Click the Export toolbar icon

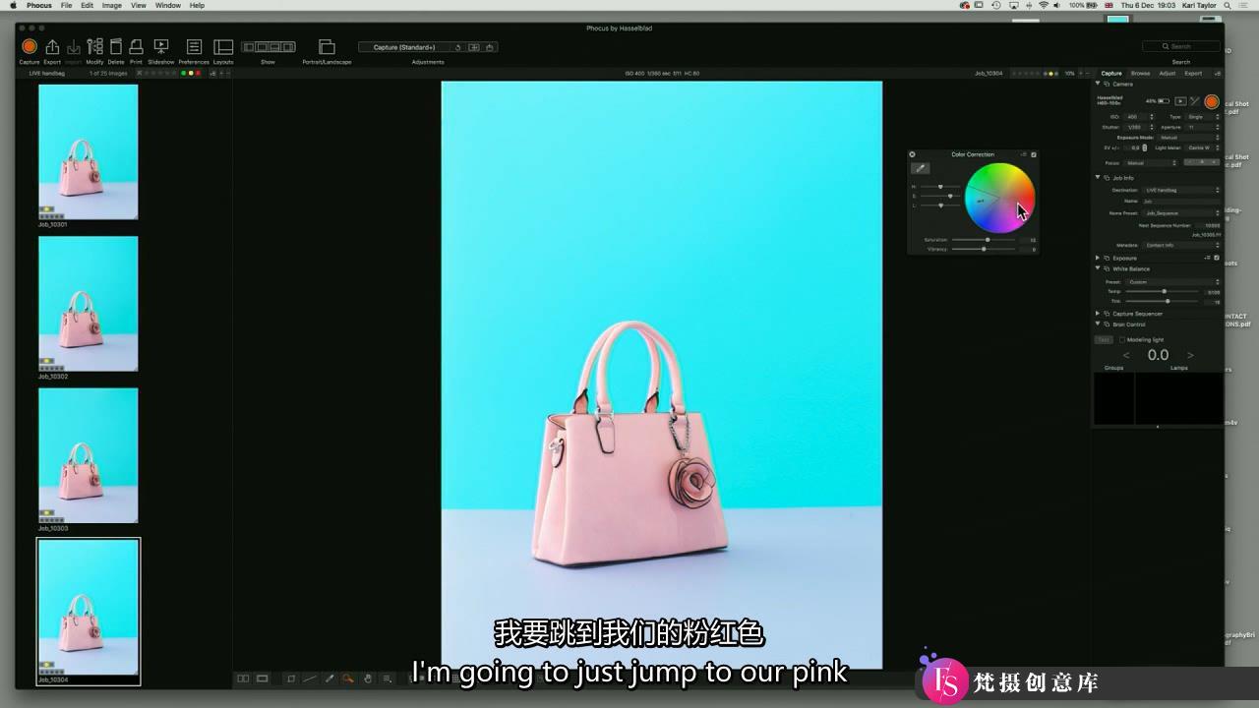(52, 46)
